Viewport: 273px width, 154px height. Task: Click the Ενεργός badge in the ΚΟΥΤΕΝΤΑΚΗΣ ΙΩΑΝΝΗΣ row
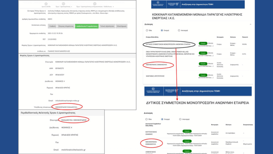187,131
